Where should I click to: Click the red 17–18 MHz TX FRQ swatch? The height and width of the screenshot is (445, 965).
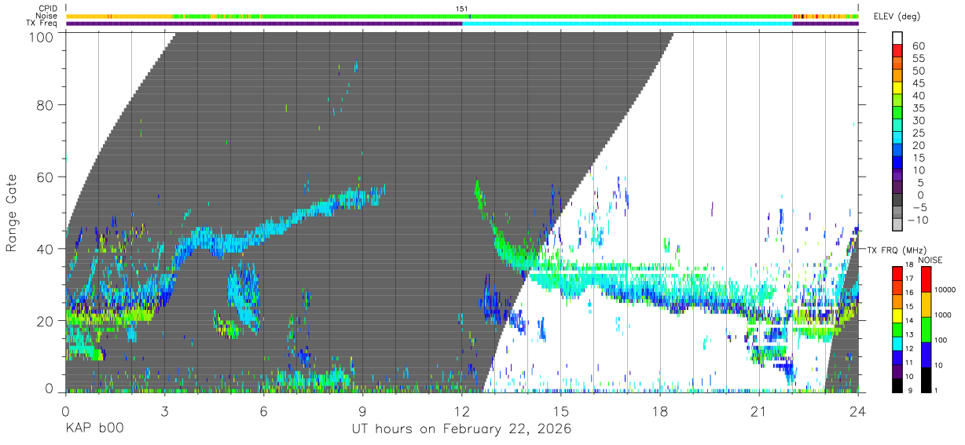897,272
